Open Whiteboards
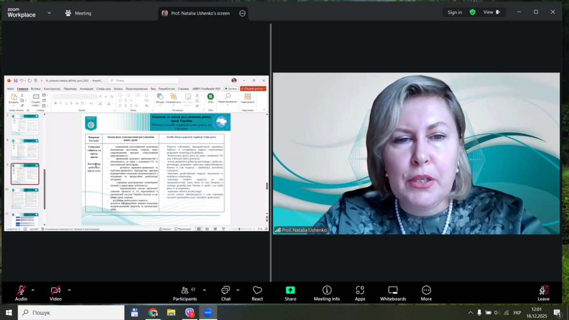This screenshot has width=569, height=320. pyautogui.click(x=393, y=293)
